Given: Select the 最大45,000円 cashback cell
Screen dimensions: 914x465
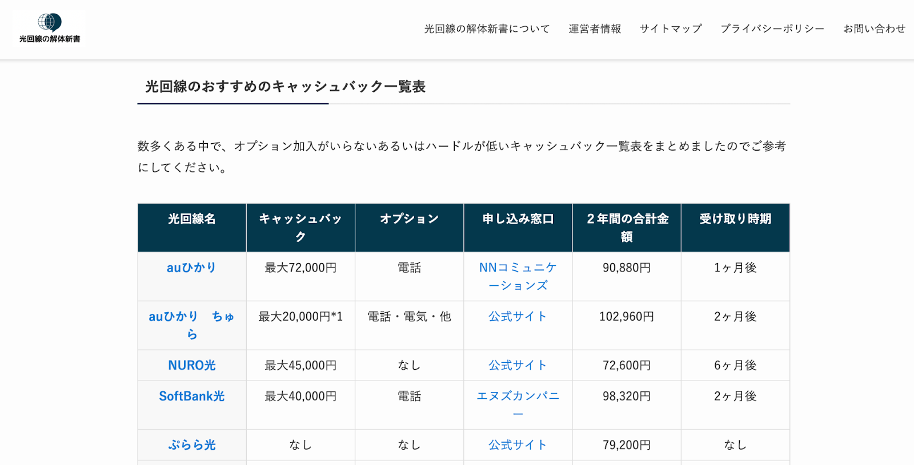Looking at the screenshot, I should (300, 365).
